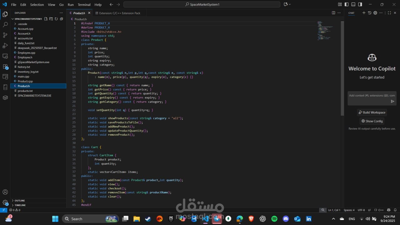Viewport: 400px width, 225px height.
Task: Click the Copilot status bar icon
Action: coord(389,210)
